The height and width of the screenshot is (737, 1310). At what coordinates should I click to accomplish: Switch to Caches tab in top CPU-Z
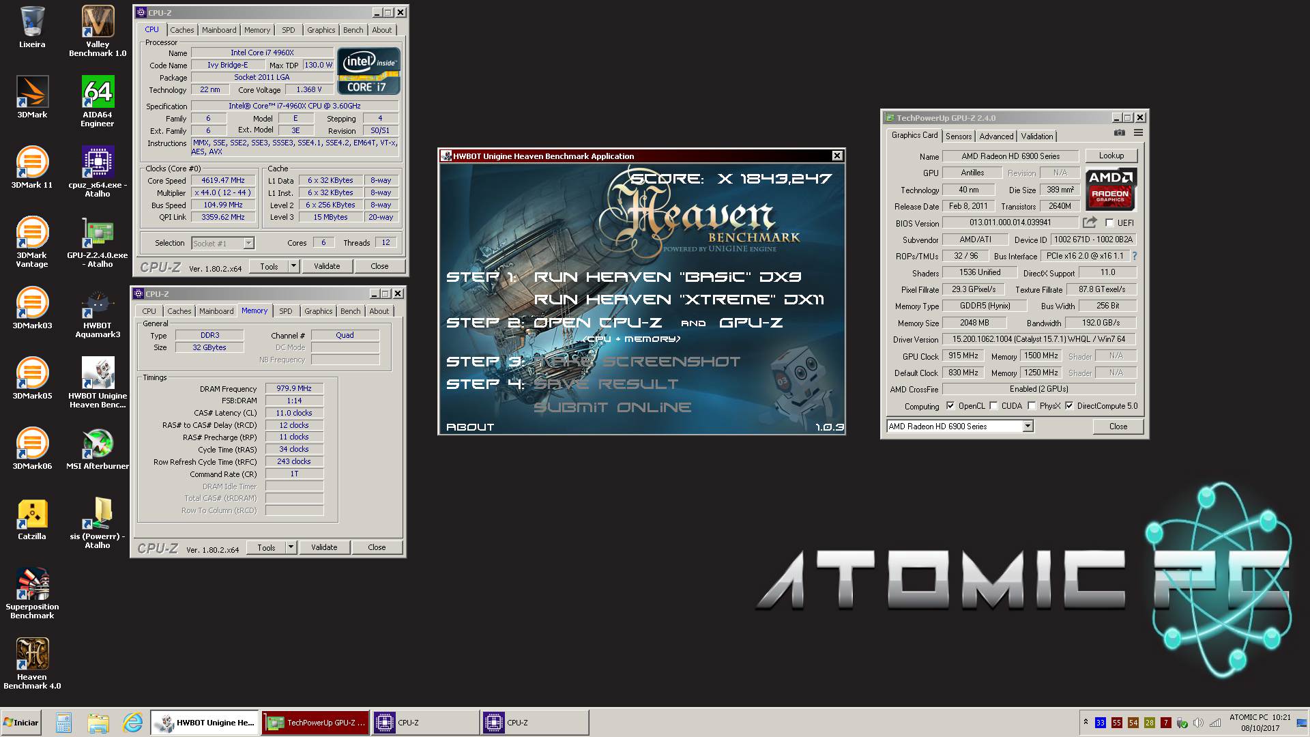point(181,30)
